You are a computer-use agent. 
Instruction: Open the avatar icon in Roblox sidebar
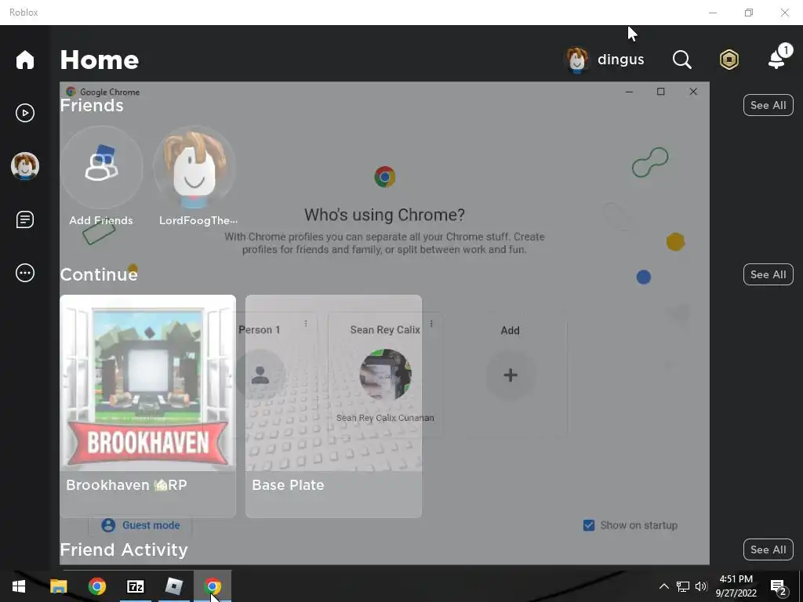[x=24, y=166]
